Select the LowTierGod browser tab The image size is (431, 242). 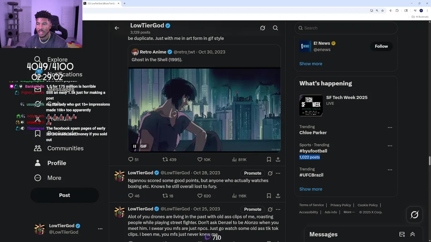click(102, 3)
